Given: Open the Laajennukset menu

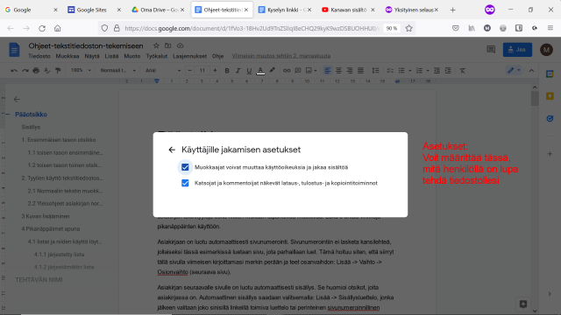Looking at the screenshot, I should [189, 56].
